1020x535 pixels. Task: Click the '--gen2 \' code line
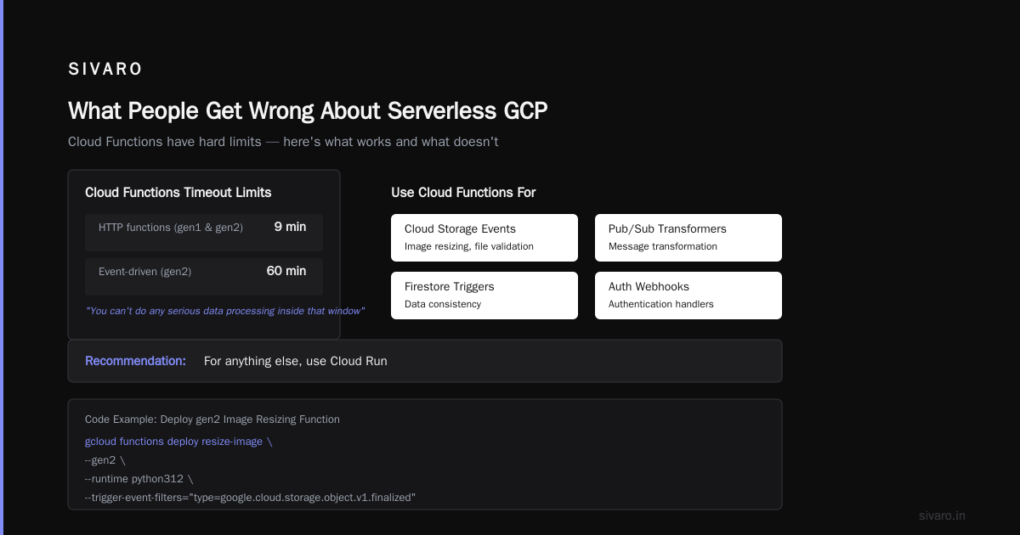105,460
